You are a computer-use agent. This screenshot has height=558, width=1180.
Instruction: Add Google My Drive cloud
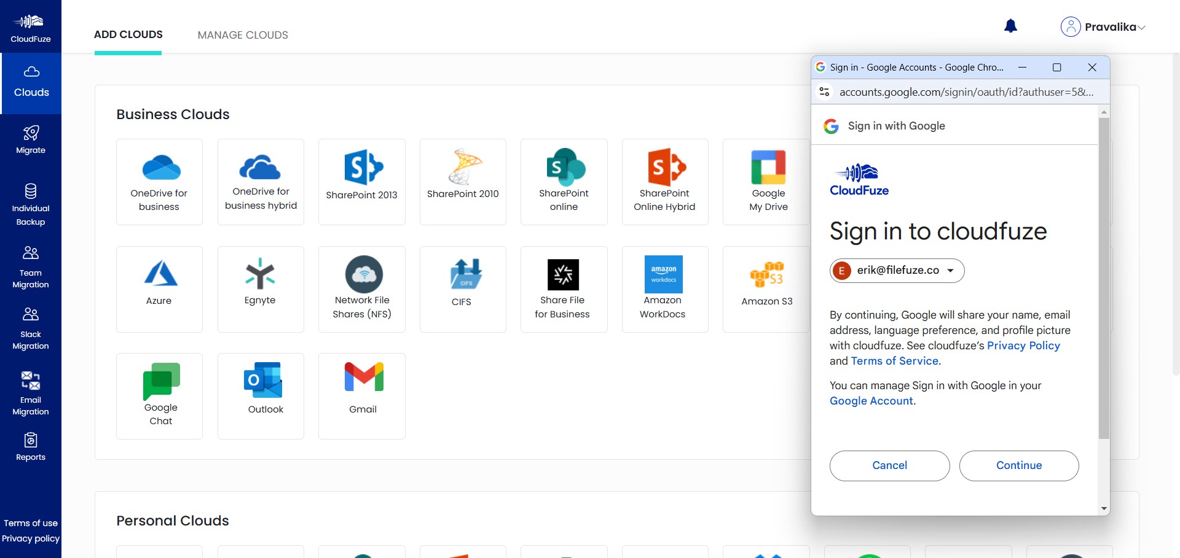tap(767, 182)
